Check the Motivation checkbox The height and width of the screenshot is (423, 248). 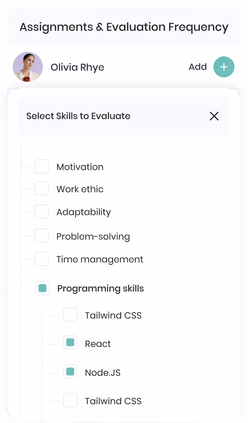pyautogui.click(x=42, y=166)
